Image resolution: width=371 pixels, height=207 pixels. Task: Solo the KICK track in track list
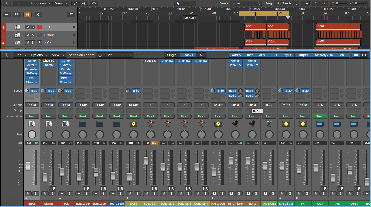33,43
